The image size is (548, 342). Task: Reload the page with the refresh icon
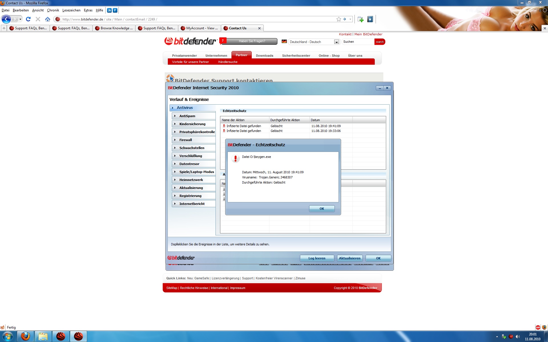[x=28, y=19]
